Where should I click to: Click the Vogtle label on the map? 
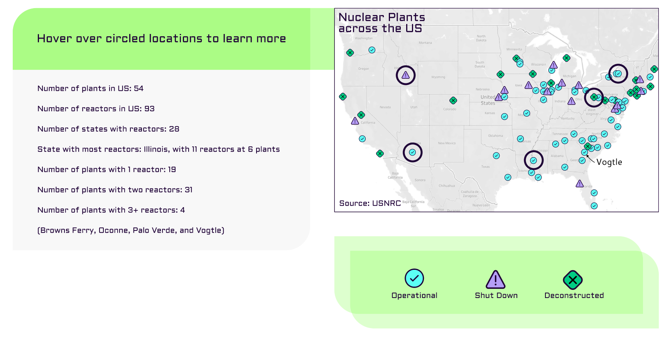click(609, 162)
